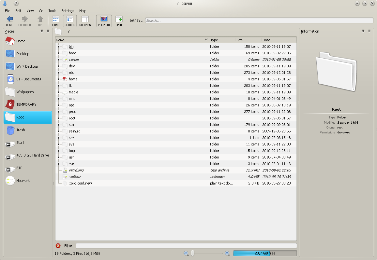Click zoom in magnifier icon
Image resolution: width=377 pixels, height=260 pixels.
click(227, 253)
